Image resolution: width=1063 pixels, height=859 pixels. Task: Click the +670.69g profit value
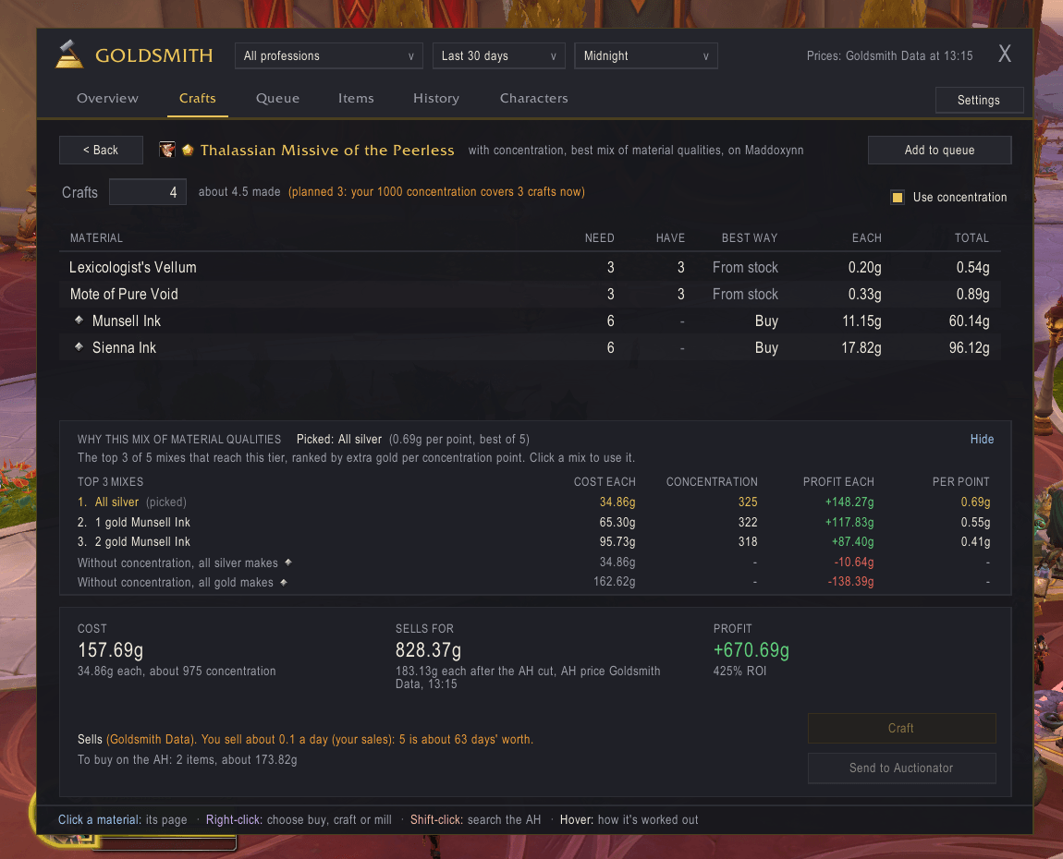[x=751, y=650]
